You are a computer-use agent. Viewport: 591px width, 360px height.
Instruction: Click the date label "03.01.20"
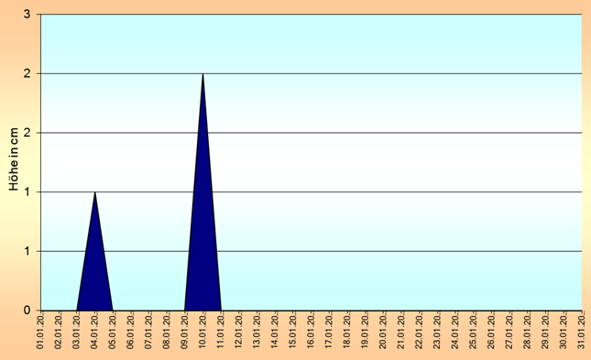pyautogui.click(x=77, y=332)
